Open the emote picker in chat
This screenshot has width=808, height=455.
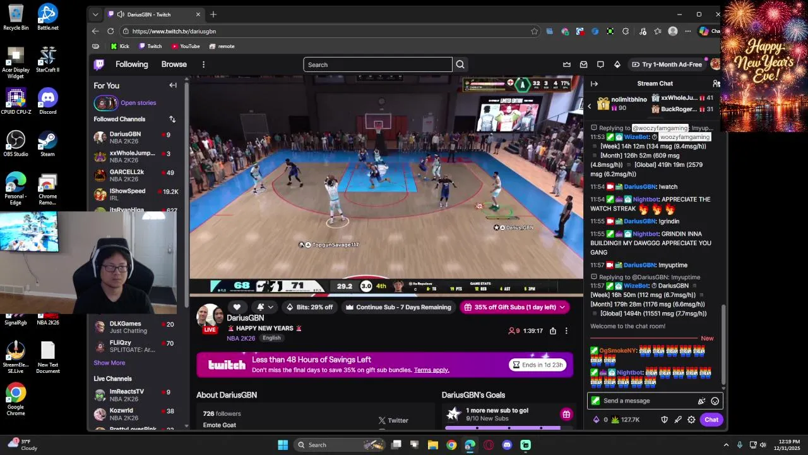pyautogui.click(x=715, y=401)
